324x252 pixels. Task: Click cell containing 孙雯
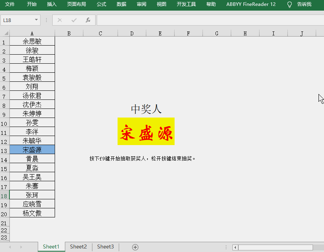(x=32, y=123)
